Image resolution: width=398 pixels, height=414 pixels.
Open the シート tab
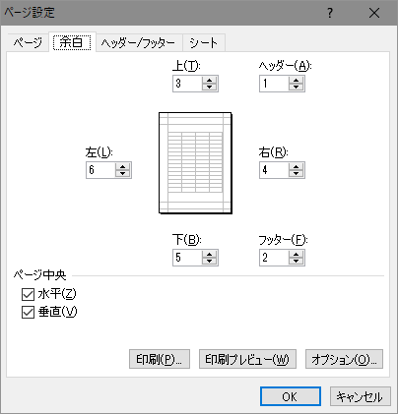204,42
